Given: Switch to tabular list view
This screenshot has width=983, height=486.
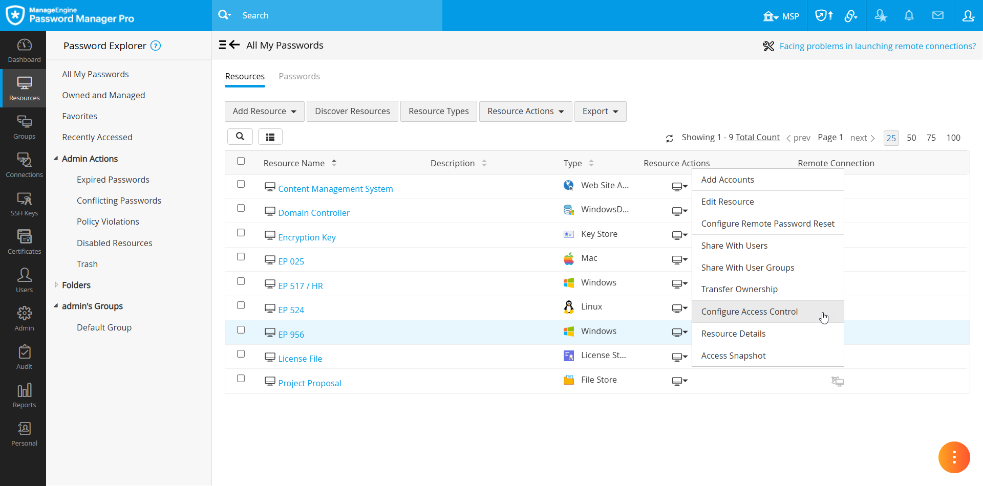Looking at the screenshot, I should [270, 137].
